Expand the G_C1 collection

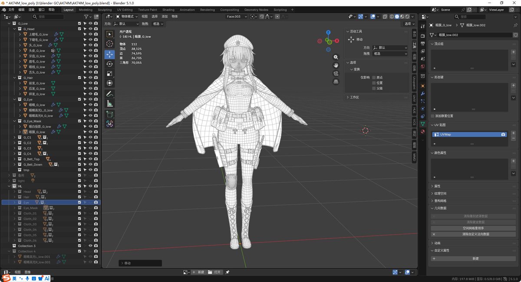pos(14,138)
